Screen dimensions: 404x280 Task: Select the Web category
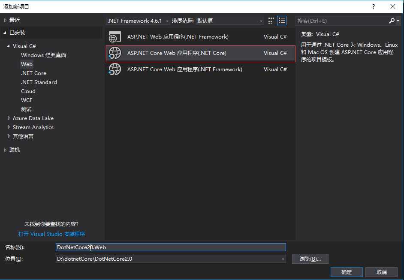point(27,64)
